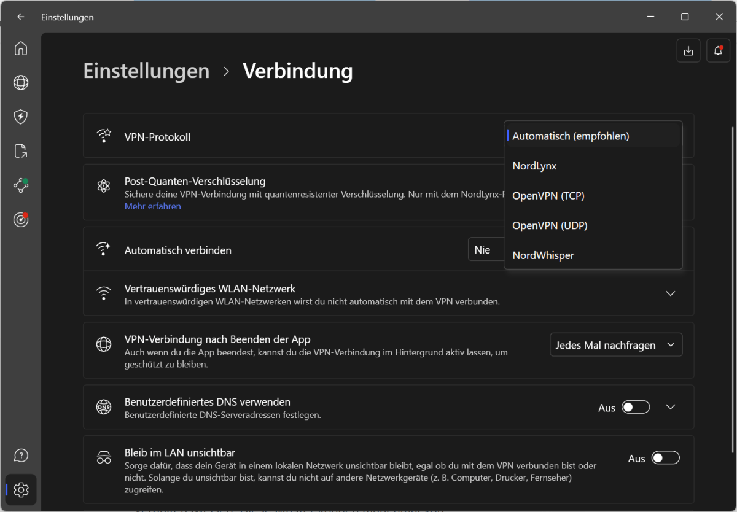737x512 pixels.
Task: Open Einstellungen via the gear icon
Action: [x=21, y=490]
